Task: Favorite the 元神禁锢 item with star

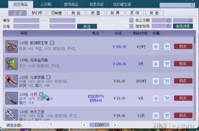Action: tap(156, 81)
